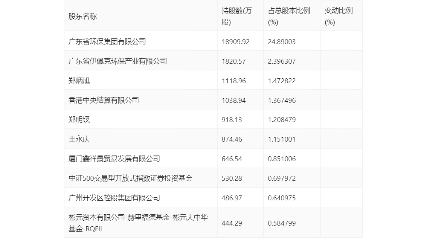Select the percentage 2.396307
Viewport: 427px width, 238px height.
(282, 61)
